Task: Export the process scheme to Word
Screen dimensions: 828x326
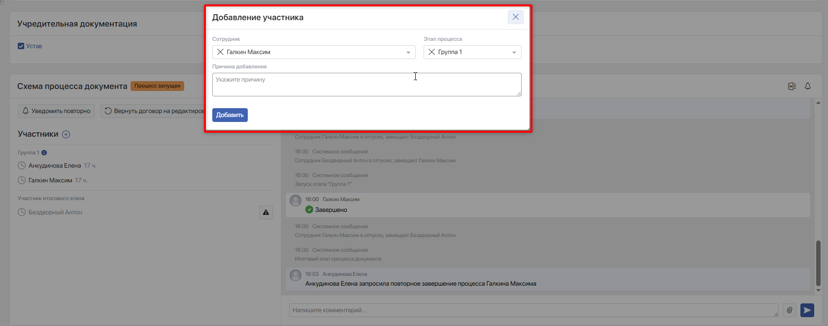Action: (x=792, y=86)
